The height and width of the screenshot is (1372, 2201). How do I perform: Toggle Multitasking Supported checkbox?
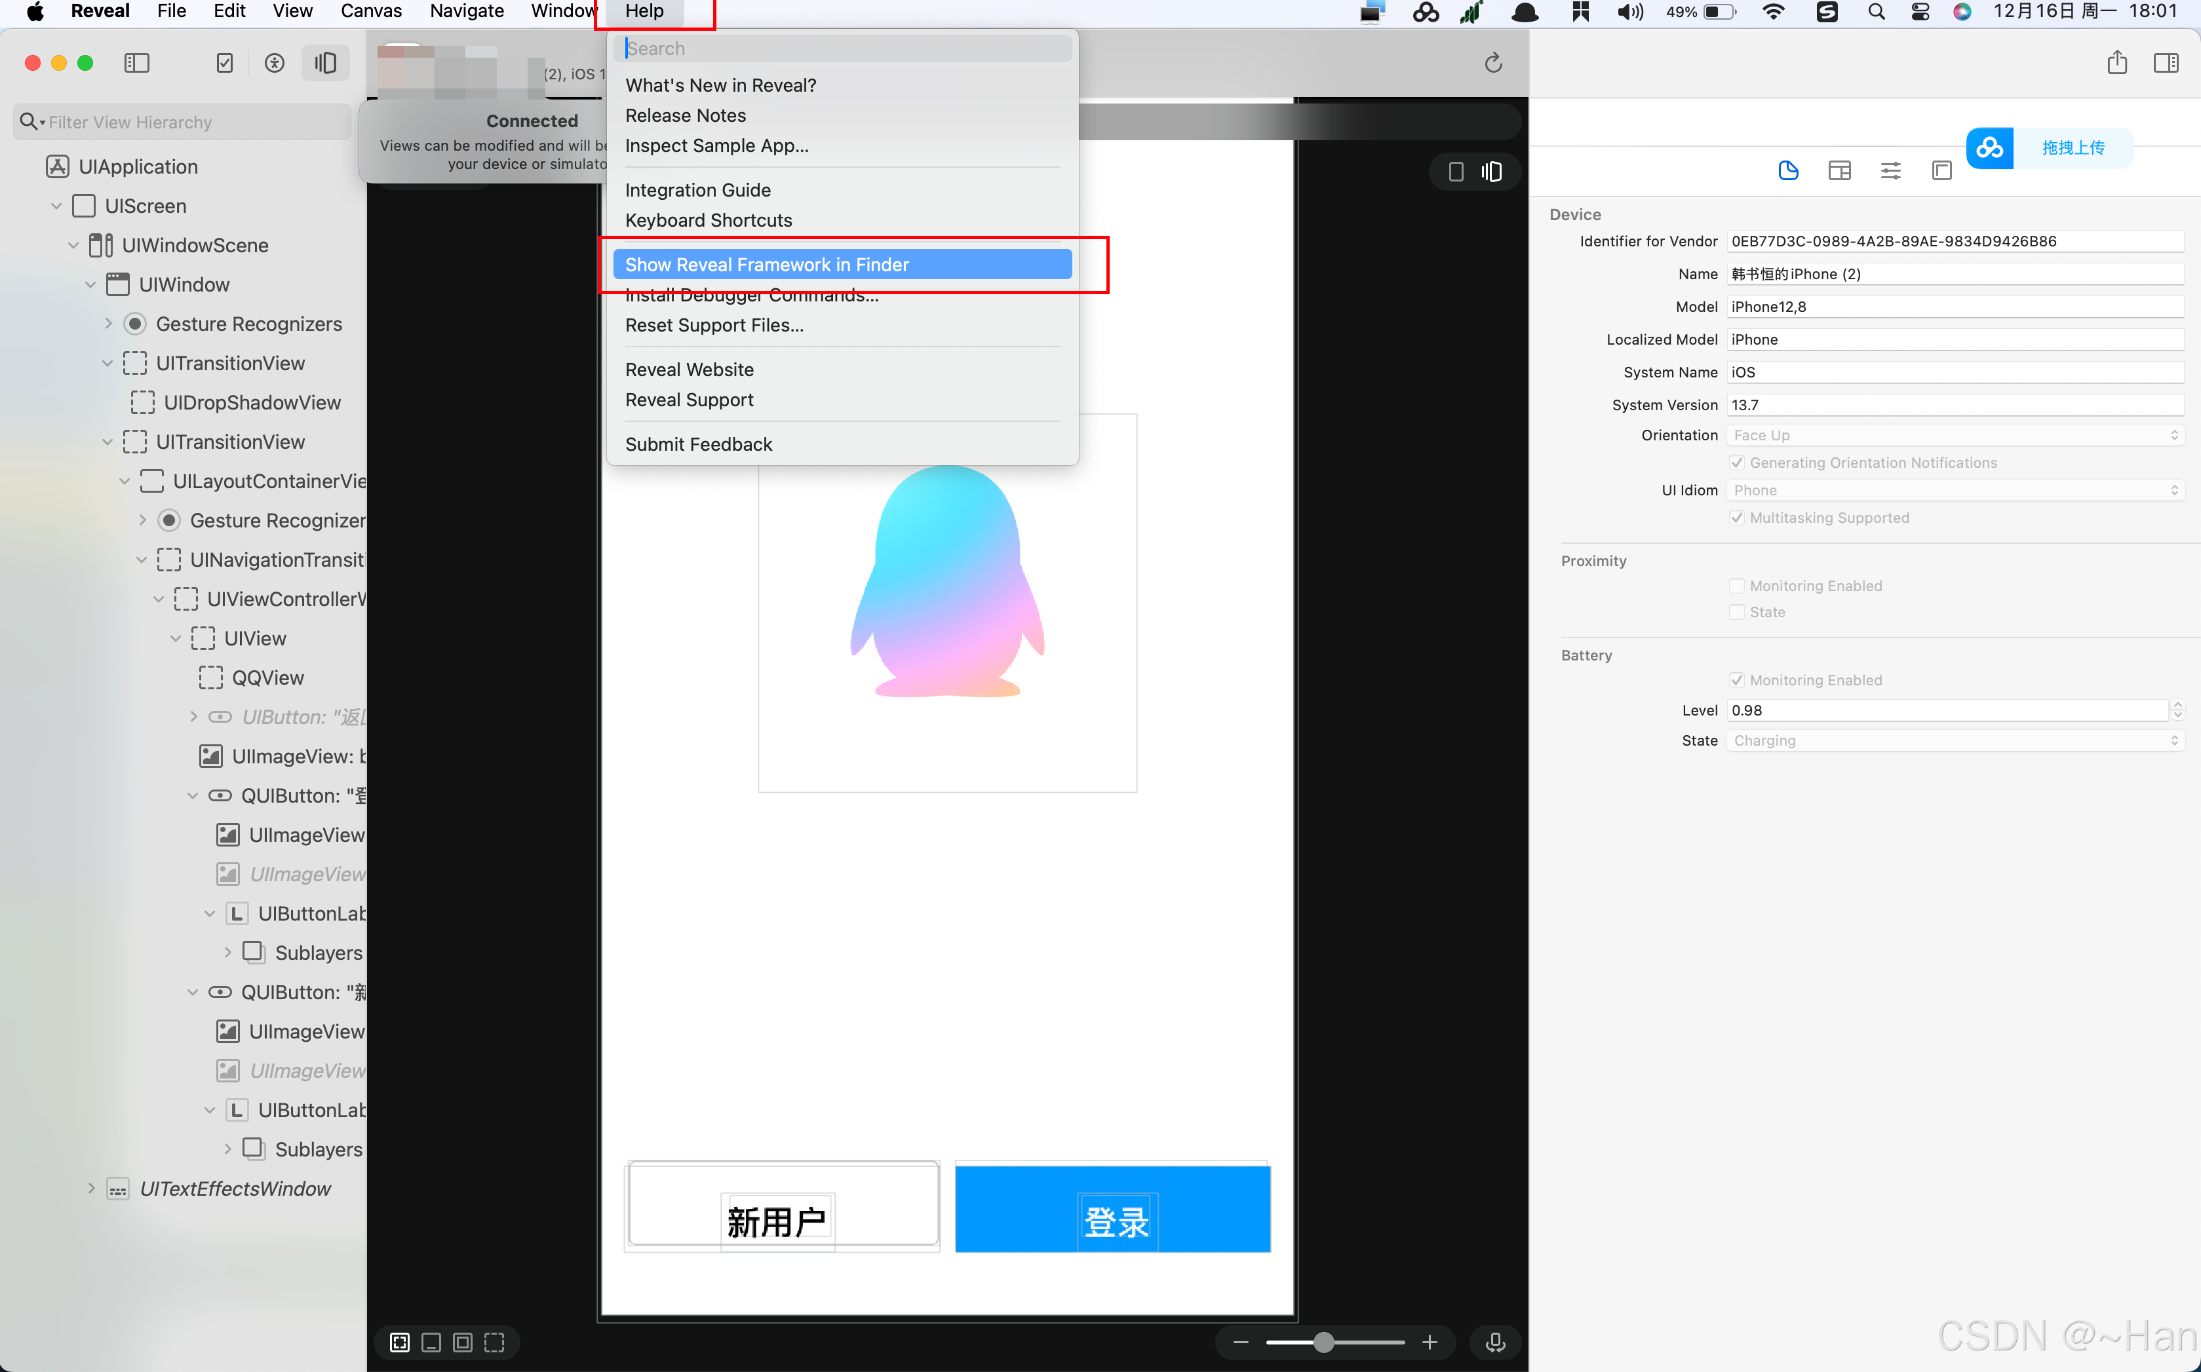click(1736, 518)
